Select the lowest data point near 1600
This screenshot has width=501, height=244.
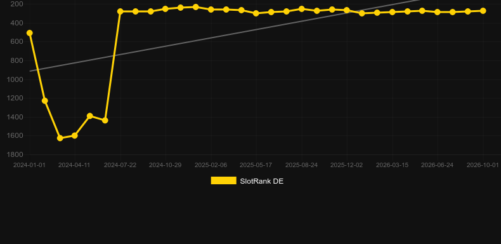[x=60, y=138]
